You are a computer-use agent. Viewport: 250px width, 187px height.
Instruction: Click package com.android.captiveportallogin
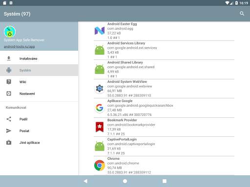[131, 144]
